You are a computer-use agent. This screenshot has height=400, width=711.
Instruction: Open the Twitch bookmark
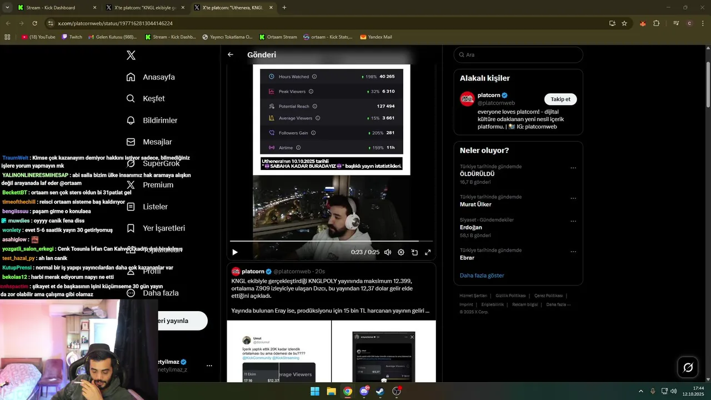72,37
